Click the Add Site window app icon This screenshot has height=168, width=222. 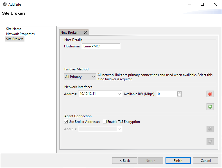pos(4,4)
